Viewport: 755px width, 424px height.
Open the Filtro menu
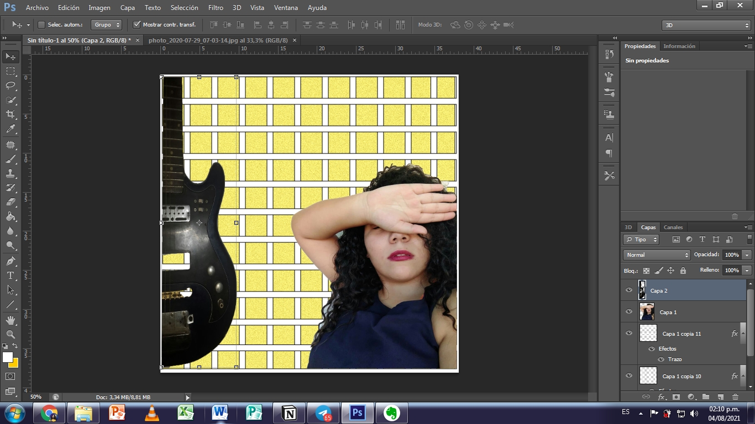(x=216, y=8)
